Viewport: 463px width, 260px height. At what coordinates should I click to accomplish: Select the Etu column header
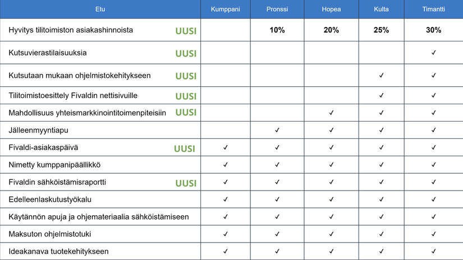pos(100,10)
